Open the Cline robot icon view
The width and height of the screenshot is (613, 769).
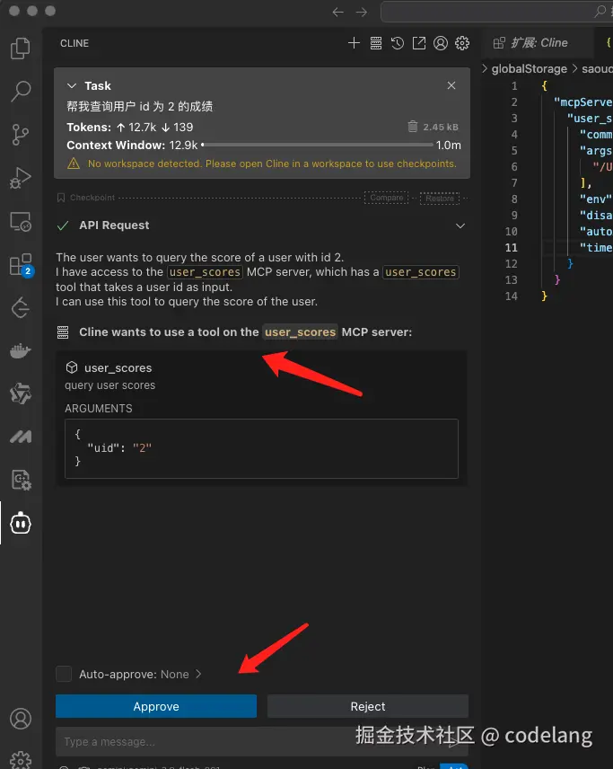click(20, 523)
